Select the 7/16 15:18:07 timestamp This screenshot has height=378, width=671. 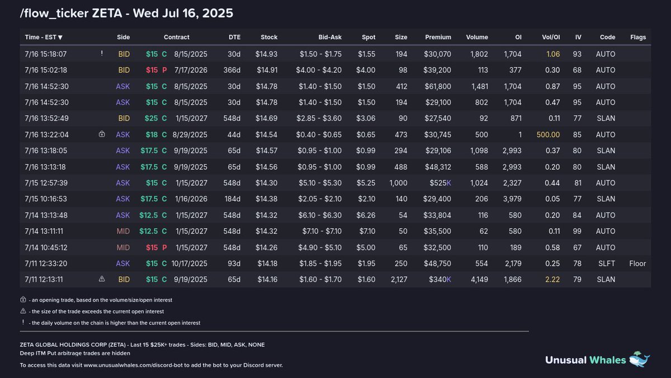[x=46, y=54]
